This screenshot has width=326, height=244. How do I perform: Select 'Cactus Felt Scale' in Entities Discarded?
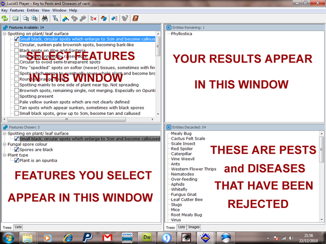pos(188,138)
